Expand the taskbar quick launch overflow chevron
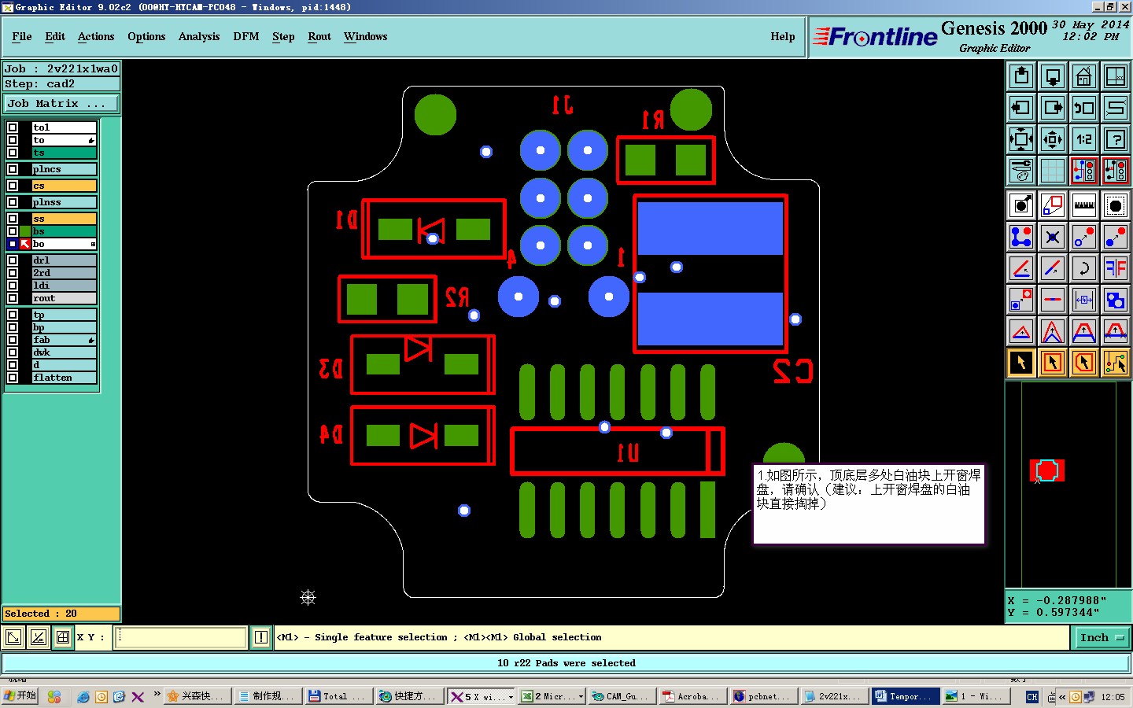Screen dimensions: 1133x708 coord(157,695)
